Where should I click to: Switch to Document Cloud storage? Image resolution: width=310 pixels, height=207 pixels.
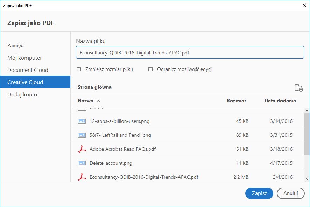pyautogui.click(x=28, y=70)
